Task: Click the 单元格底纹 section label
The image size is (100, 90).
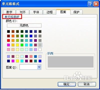Action: coord(12,17)
